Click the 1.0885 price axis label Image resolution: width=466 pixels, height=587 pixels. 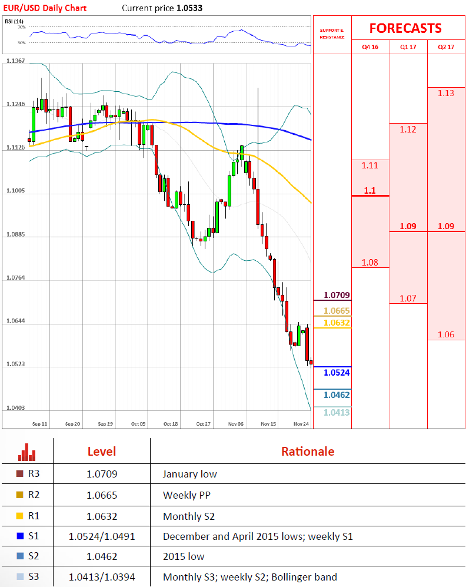pos(15,234)
